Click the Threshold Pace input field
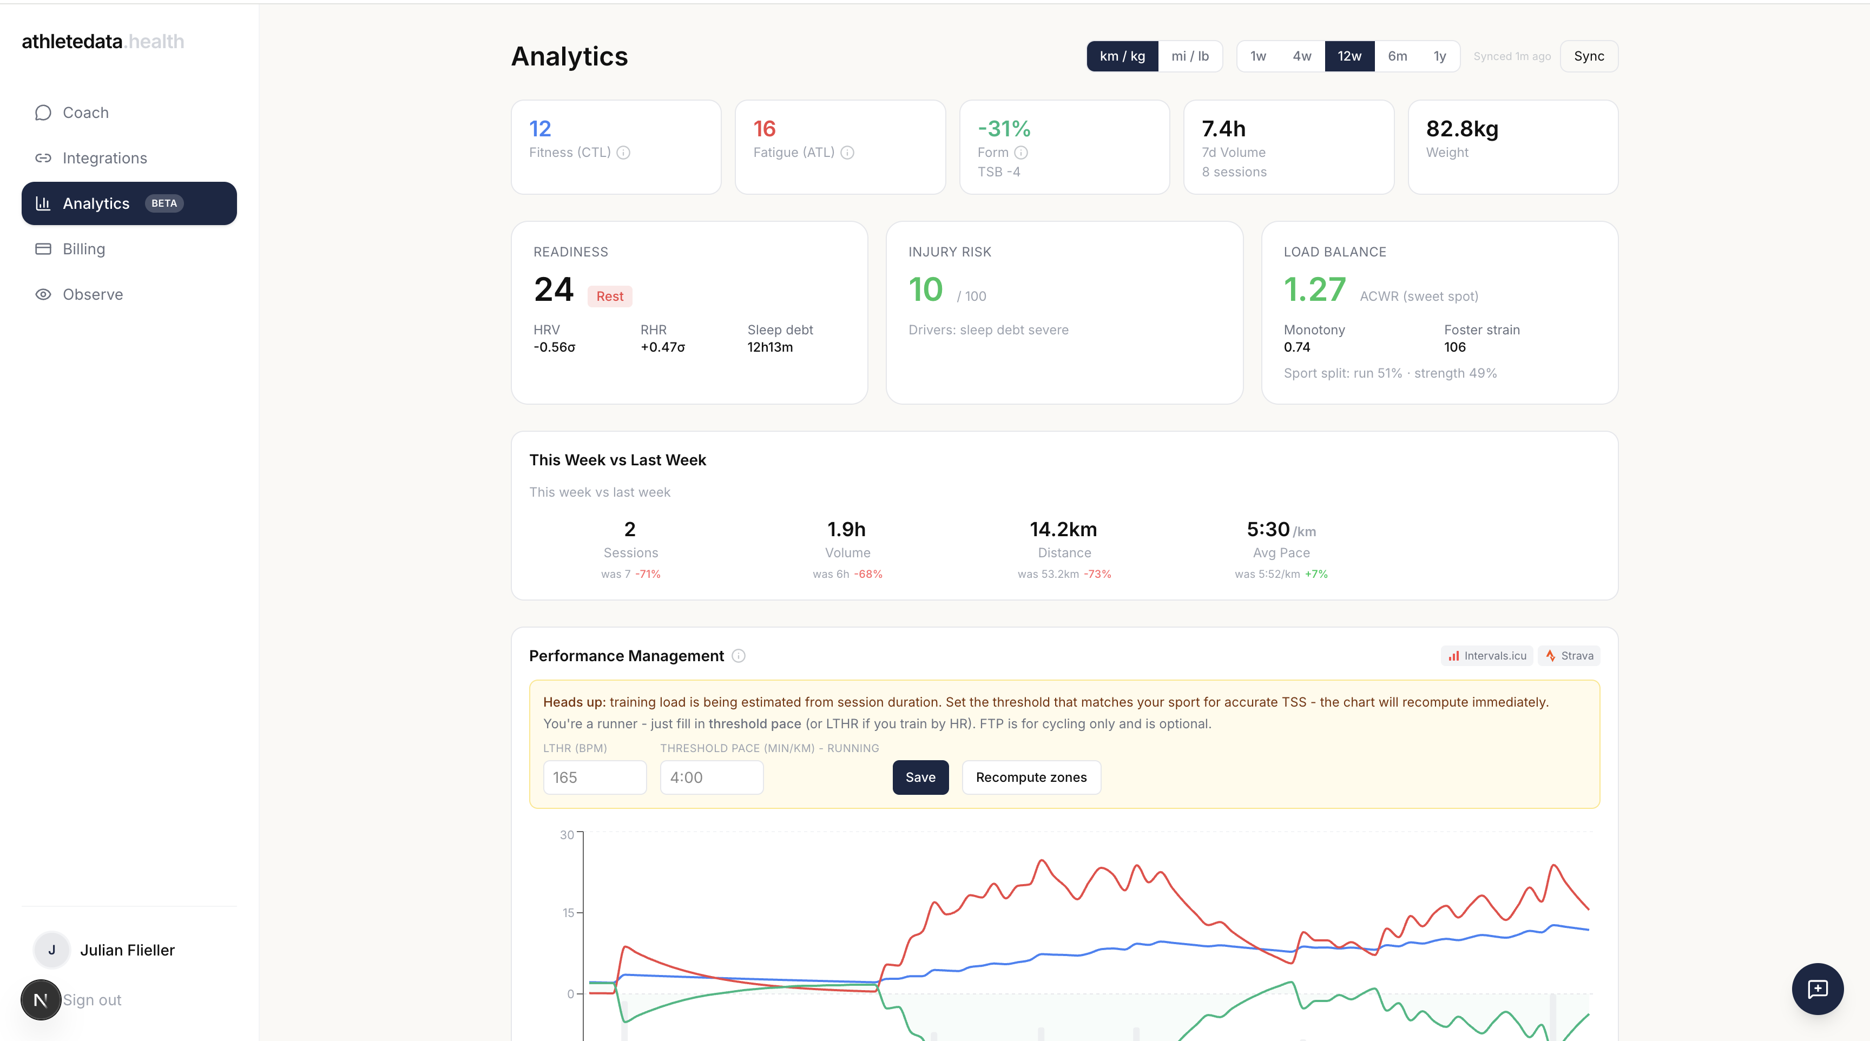The width and height of the screenshot is (1870, 1041). pos(712,778)
